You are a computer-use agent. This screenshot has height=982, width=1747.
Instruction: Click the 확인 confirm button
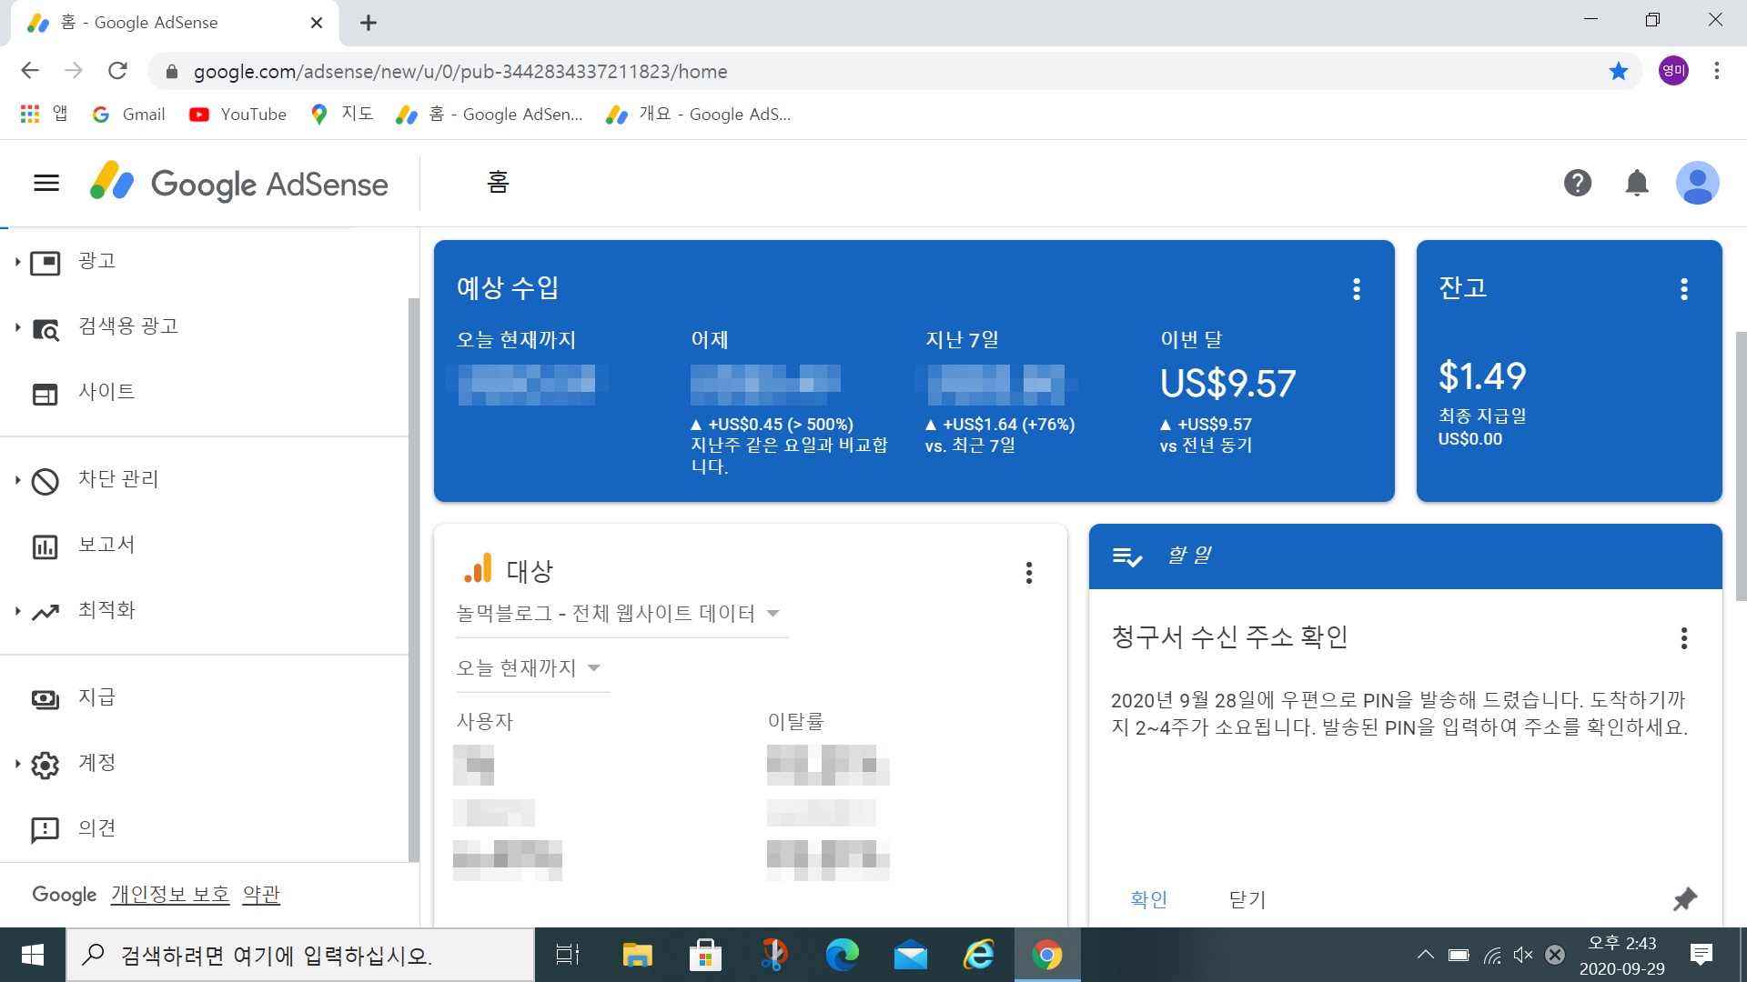pos(1148,899)
